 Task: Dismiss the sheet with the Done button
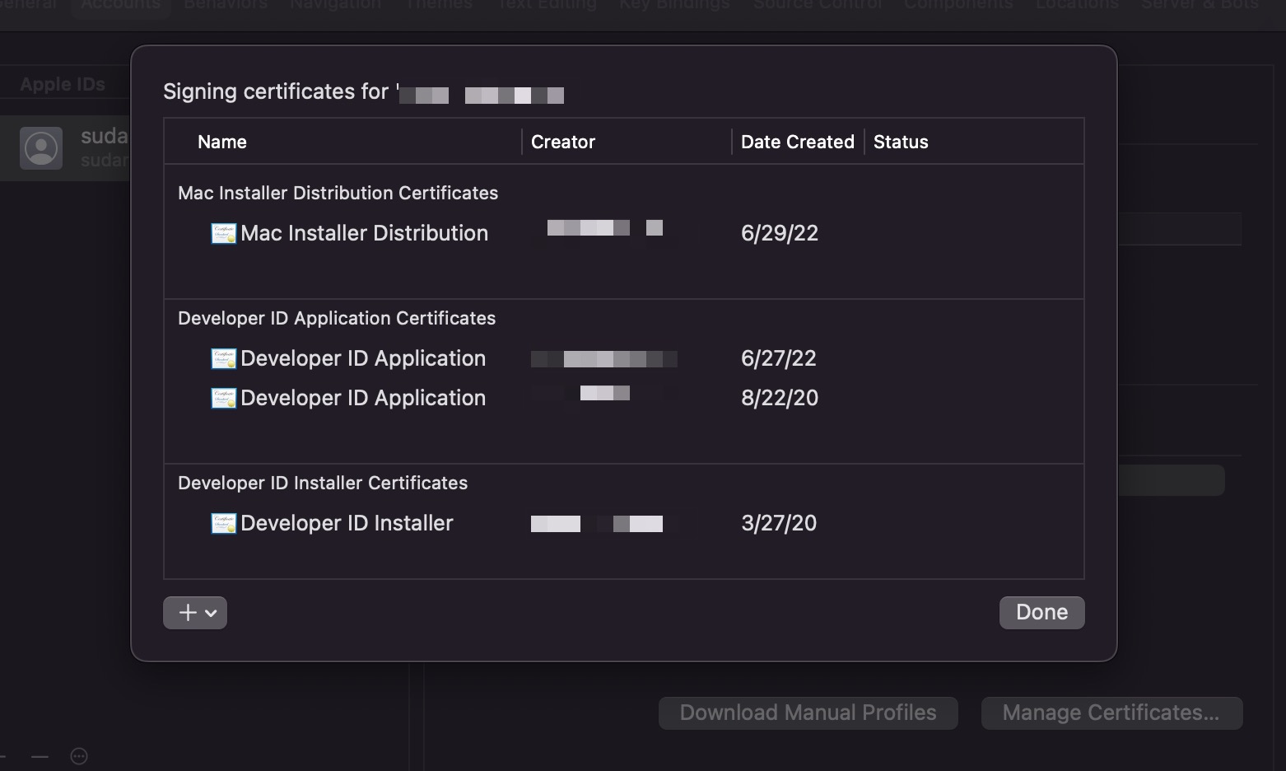click(x=1041, y=612)
